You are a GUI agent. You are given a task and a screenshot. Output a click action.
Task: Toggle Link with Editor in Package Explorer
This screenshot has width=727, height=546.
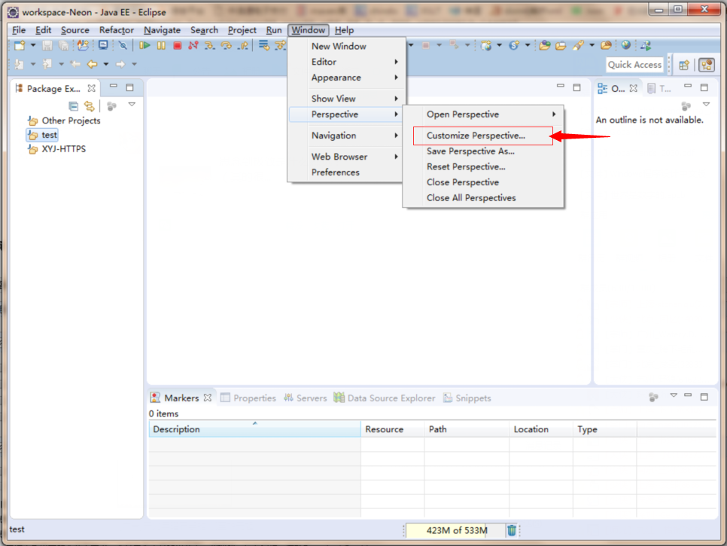(89, 106)
